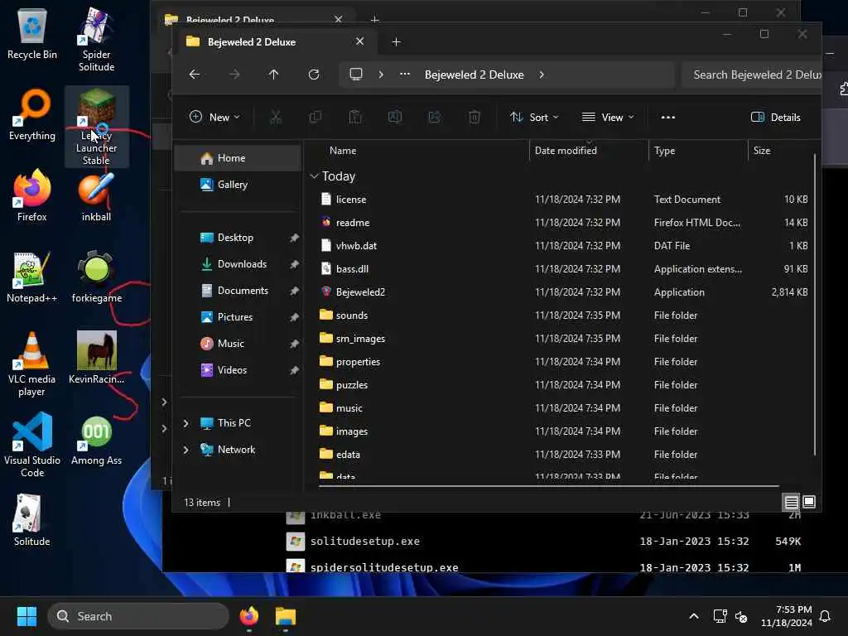
Task: Click the Copy icon in toolbar
Action: click(x=316, y=117)
